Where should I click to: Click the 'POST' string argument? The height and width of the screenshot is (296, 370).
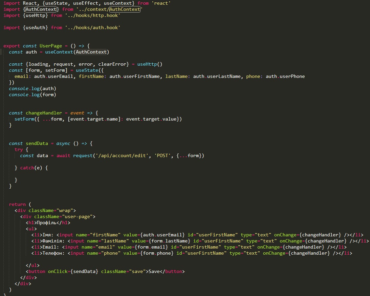(162, 156)
